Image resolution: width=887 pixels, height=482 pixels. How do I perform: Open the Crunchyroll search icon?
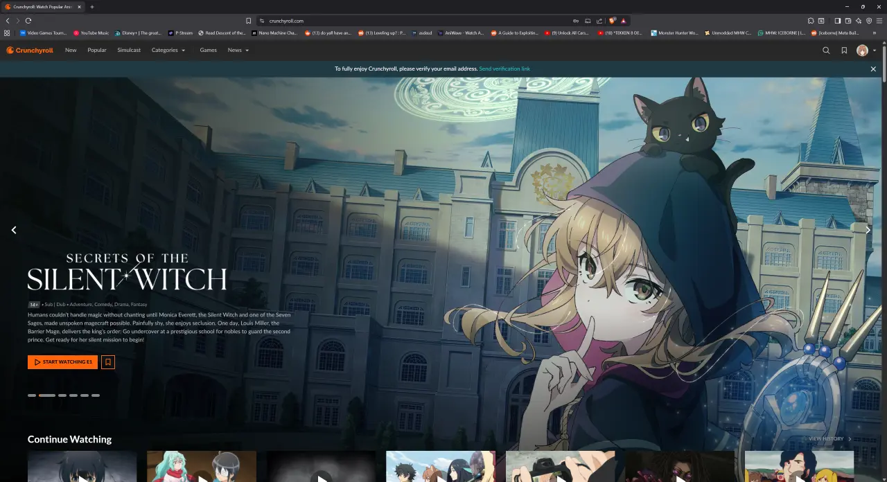(x=826, y=50)
